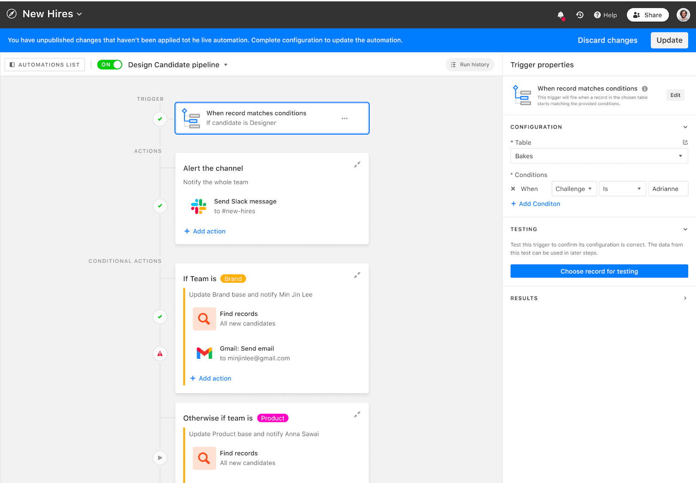Click Choose record for testing
The image size is (696, 483).
click(x=599, y=271)
